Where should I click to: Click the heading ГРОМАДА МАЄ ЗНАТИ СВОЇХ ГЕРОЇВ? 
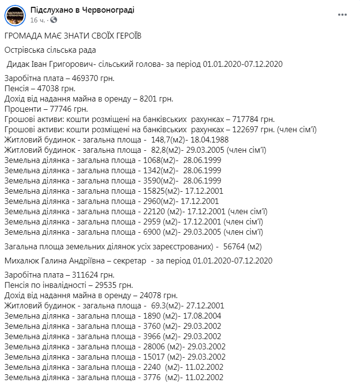pyautogui.click(x=73, y=36)
